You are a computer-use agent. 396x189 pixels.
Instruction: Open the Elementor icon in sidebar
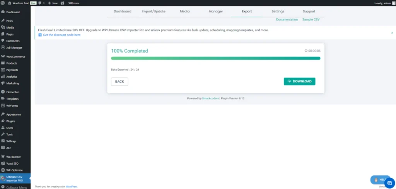3,92
